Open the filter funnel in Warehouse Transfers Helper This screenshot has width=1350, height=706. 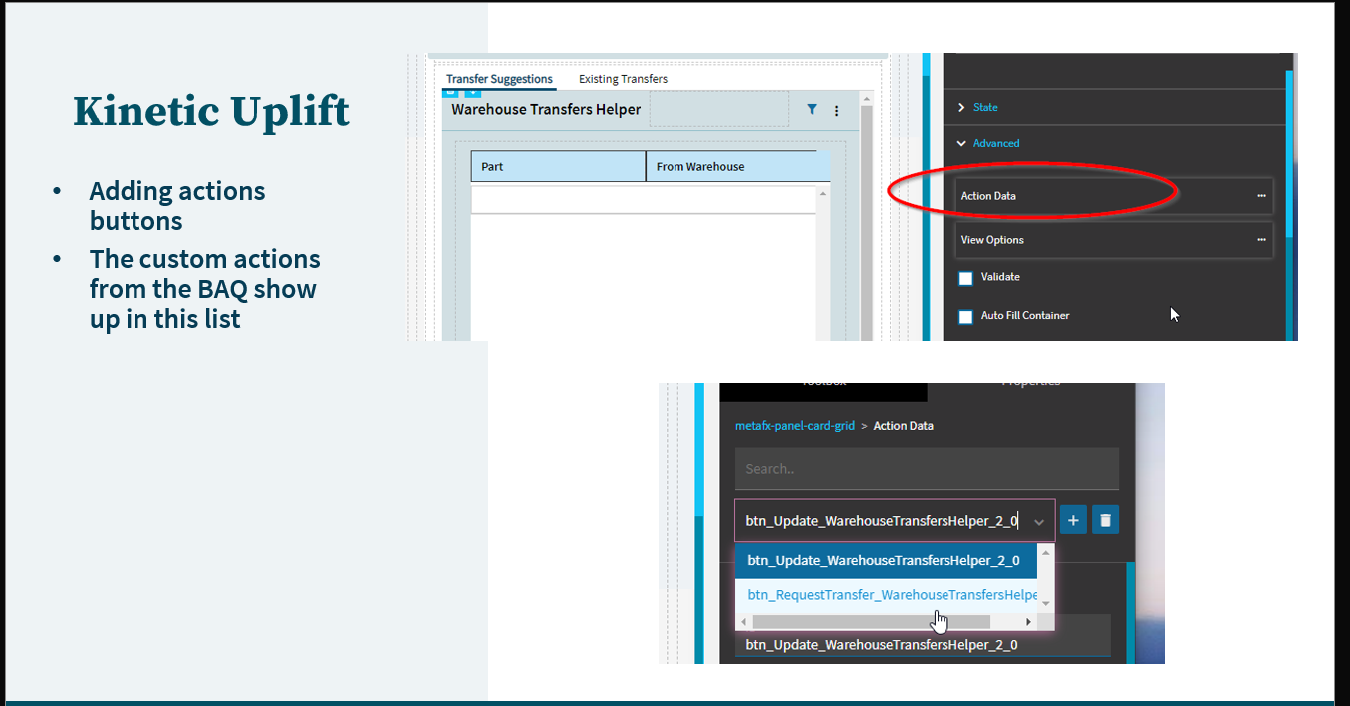click(812, 110)
